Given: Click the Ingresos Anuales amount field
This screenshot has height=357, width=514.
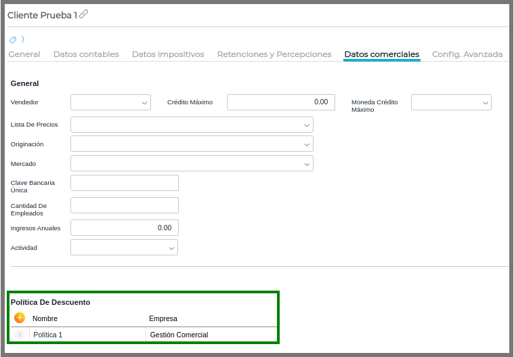Looking at the screenshot, I should tap(125, 228).
